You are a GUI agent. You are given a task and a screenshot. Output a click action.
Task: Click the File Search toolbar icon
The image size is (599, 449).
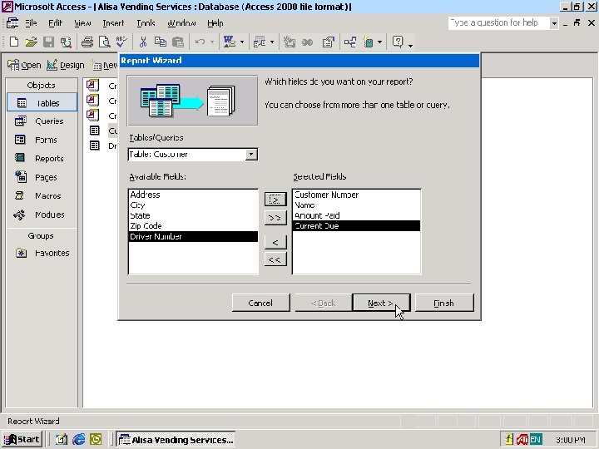point(66,42)
